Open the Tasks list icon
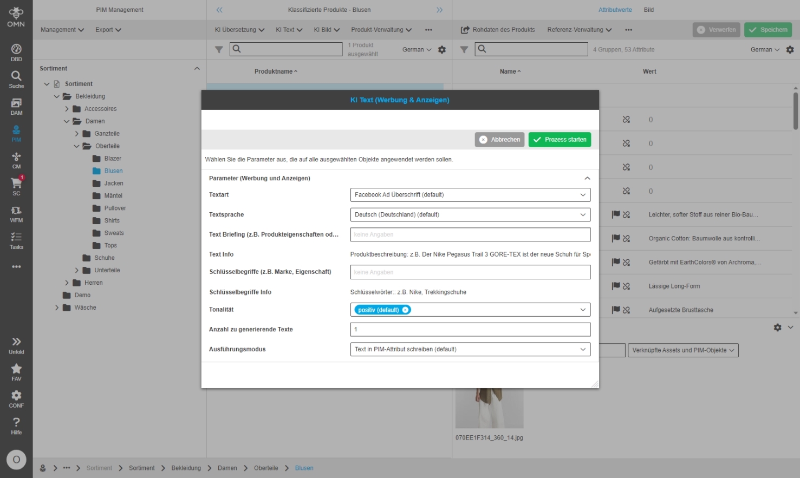800x478 pixels. (16, 240)
